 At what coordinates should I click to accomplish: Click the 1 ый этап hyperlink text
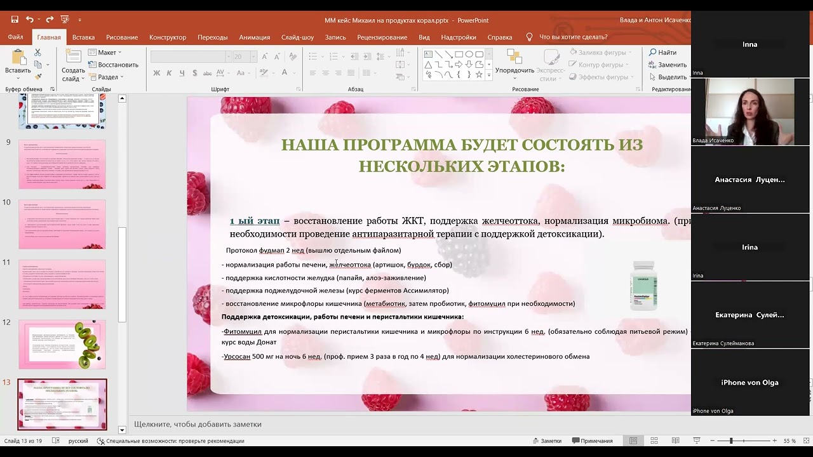point(255,221)
